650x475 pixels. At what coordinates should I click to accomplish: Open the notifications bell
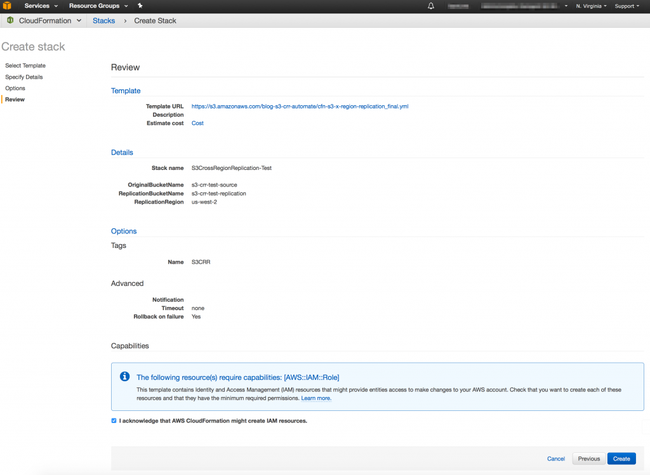pos(431,6)
